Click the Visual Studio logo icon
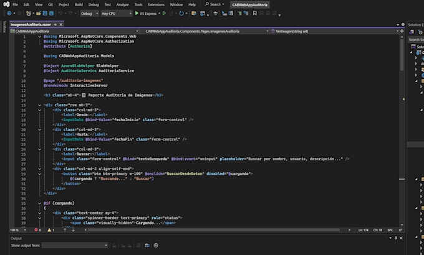This screenshot has height=255, width=424. coord(6,4)
